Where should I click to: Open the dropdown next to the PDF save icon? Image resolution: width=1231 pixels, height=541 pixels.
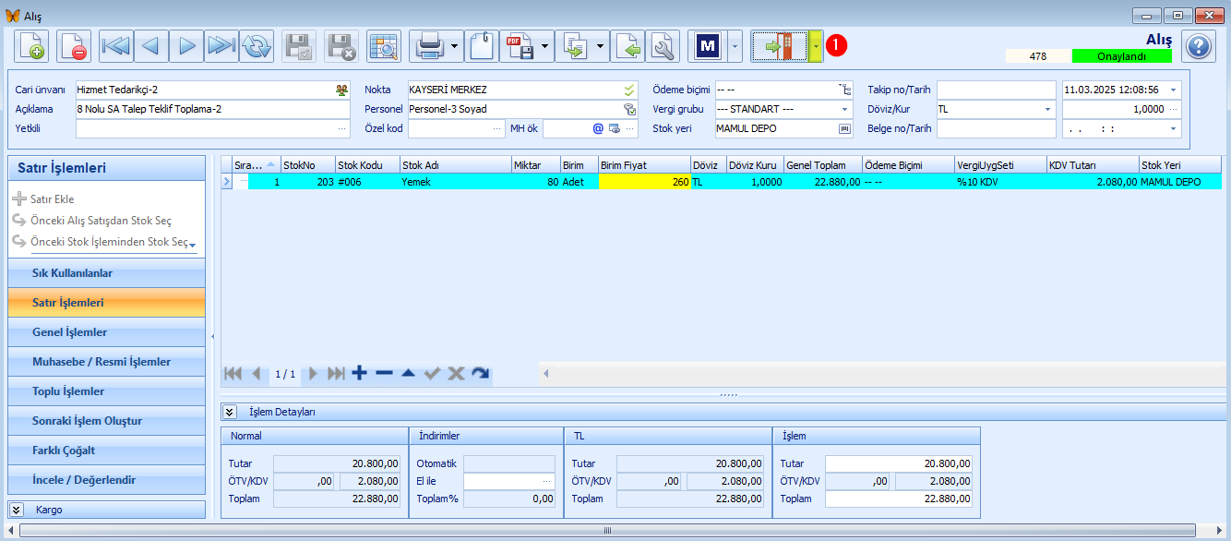[x=546, y=45]
